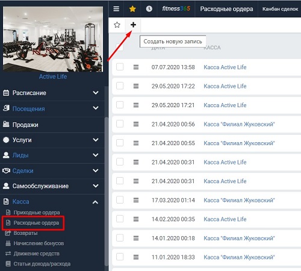Collapse the Касса section chevron

click(x=96, y=202)
